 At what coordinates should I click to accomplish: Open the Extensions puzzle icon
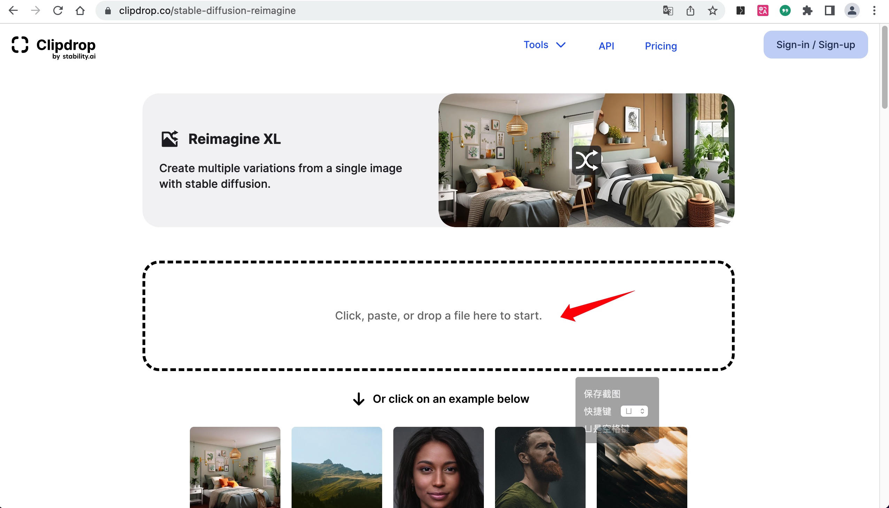click(807, 11)
